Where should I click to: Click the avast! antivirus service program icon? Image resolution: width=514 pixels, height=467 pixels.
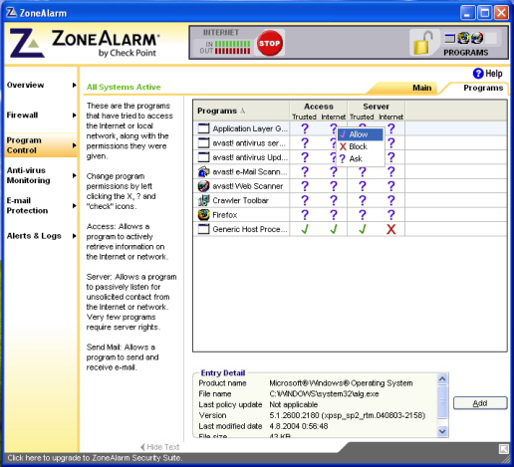[x=203, y=143]
